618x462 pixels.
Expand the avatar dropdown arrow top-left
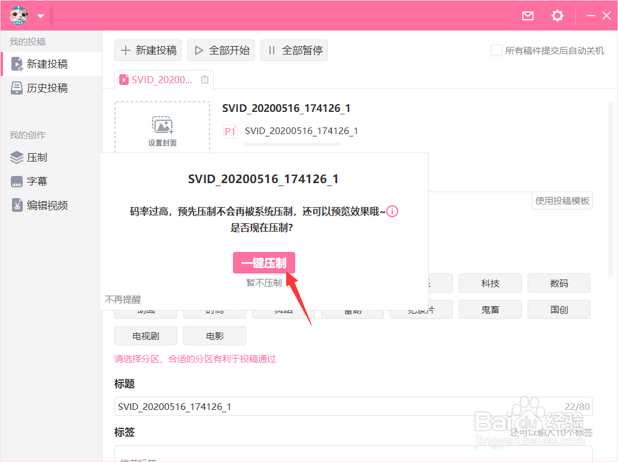pos(40,16)
